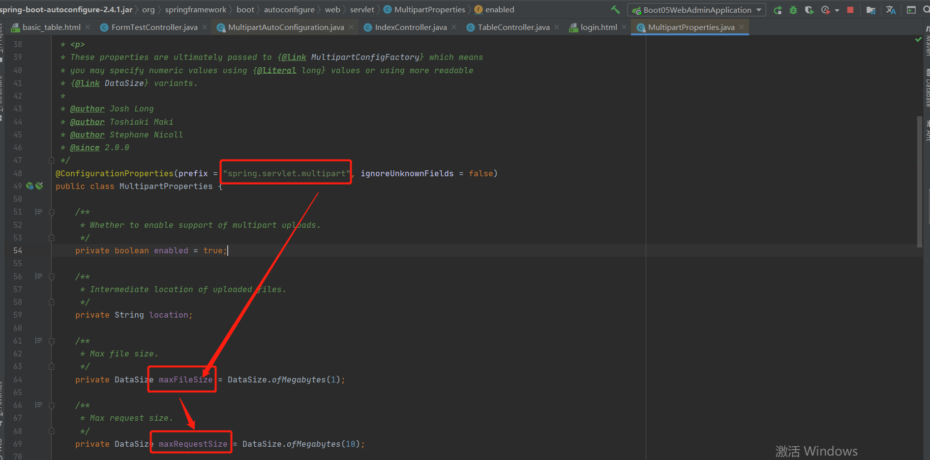Viewport: 930px width, 460px height.
Task: Click the Run Anything icon in the toolbar
Action: pyautogui.click(x=911, y=10)
